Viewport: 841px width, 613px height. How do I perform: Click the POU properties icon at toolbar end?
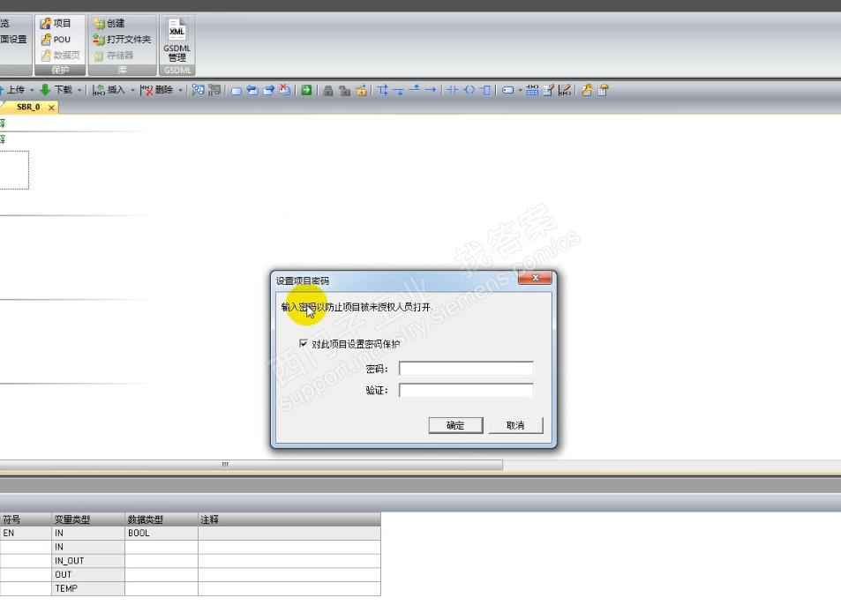tap(603, 90)
